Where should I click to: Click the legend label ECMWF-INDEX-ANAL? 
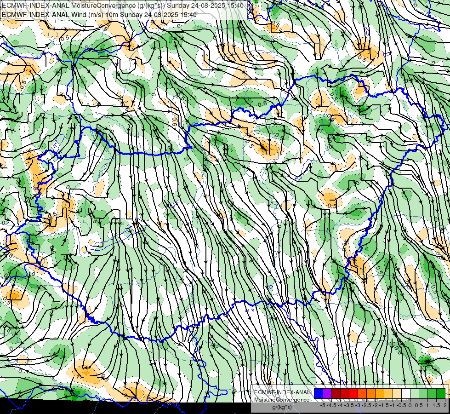click(x=282, y=392)
